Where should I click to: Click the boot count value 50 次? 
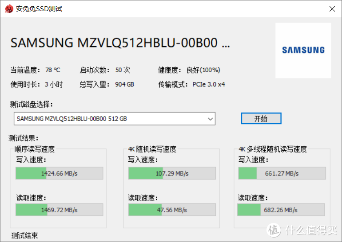123,70
